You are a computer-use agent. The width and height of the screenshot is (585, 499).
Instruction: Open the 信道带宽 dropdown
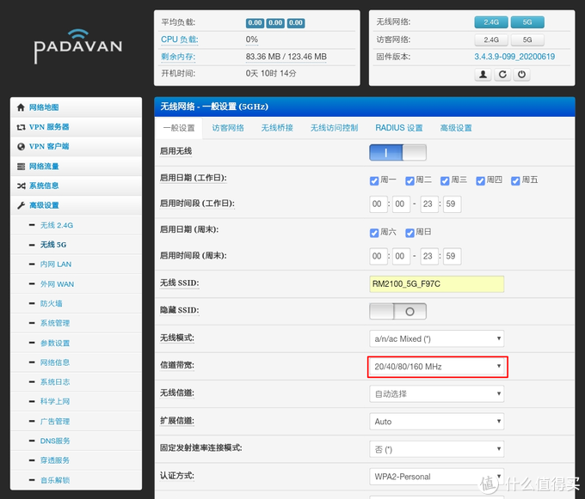click(x=437, y=367)
